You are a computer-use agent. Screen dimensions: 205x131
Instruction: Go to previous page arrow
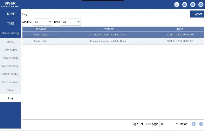193,124
